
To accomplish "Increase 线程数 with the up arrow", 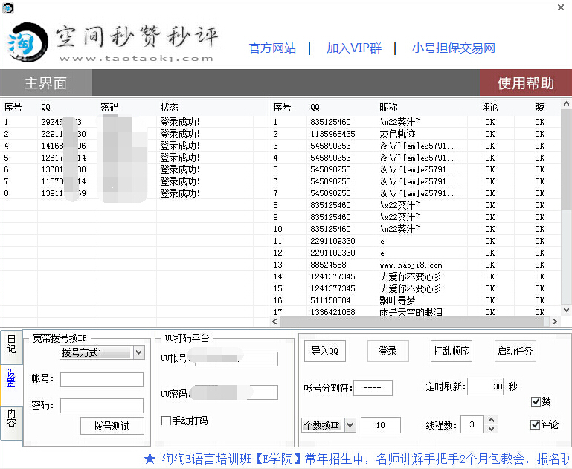I will [x=492, y=421].
